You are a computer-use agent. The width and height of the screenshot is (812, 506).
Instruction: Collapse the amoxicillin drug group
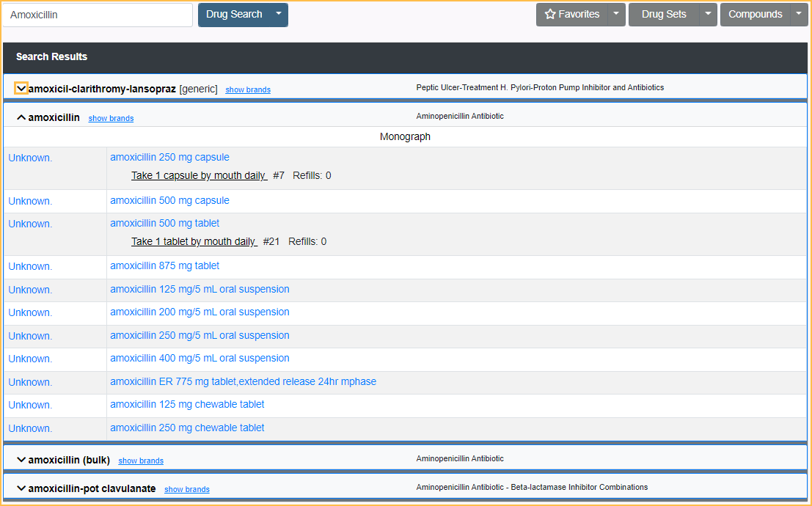(21, 117)
